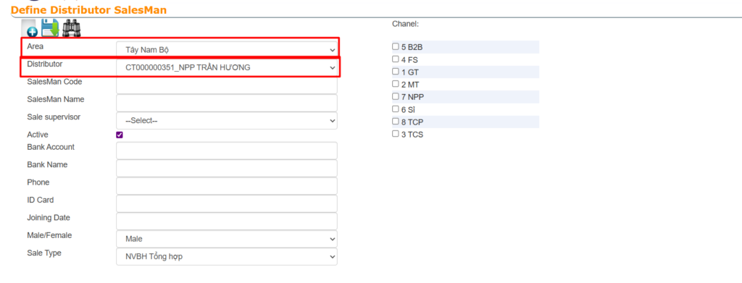The height and width of the screenshot is (283, 742).
Task: Click into the Bank Account field
Action: pos(227,151)
